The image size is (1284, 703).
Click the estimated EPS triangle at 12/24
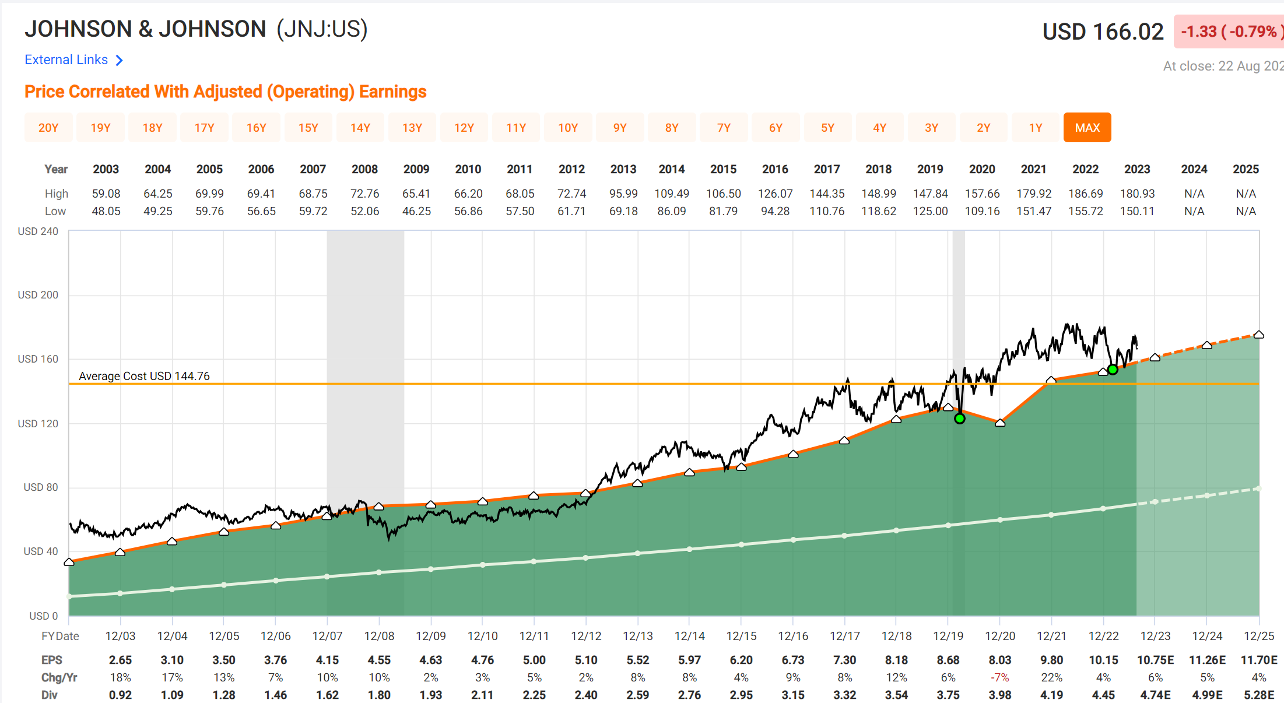click(x=1207, y=345)
